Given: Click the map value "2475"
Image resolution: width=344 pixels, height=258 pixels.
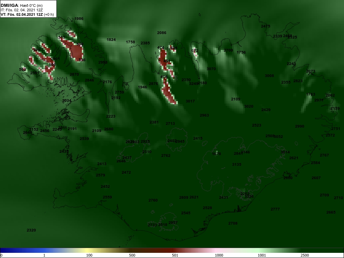Looking at the screenshot, I should click(x=266, y=26).
